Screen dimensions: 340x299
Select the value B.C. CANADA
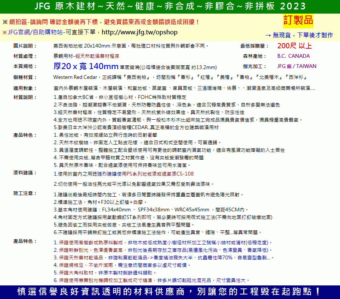(294, 56)
